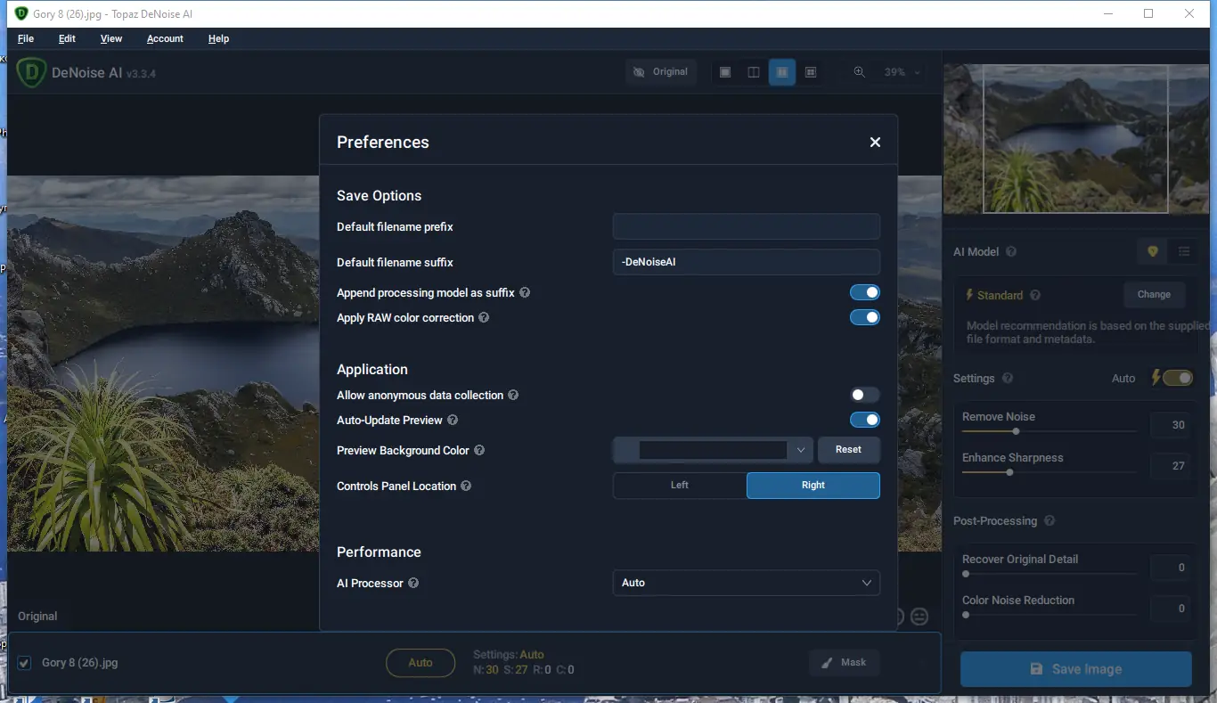1217x703 pixels.
Task: Open the Account menu
Action: 165,38
